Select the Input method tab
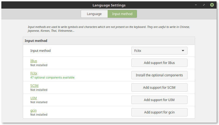This screenshot has height=125, width=219. click(122, 14)
